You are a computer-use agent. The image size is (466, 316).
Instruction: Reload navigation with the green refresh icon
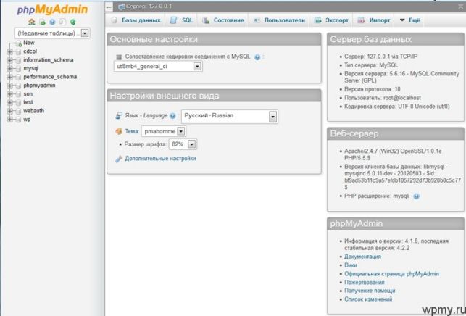point(72,22)
